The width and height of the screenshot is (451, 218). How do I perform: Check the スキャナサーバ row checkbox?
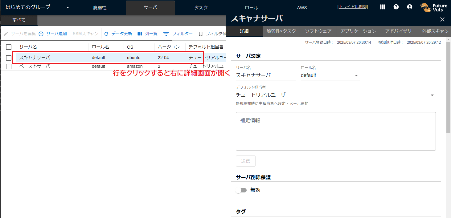click(9, 58)
